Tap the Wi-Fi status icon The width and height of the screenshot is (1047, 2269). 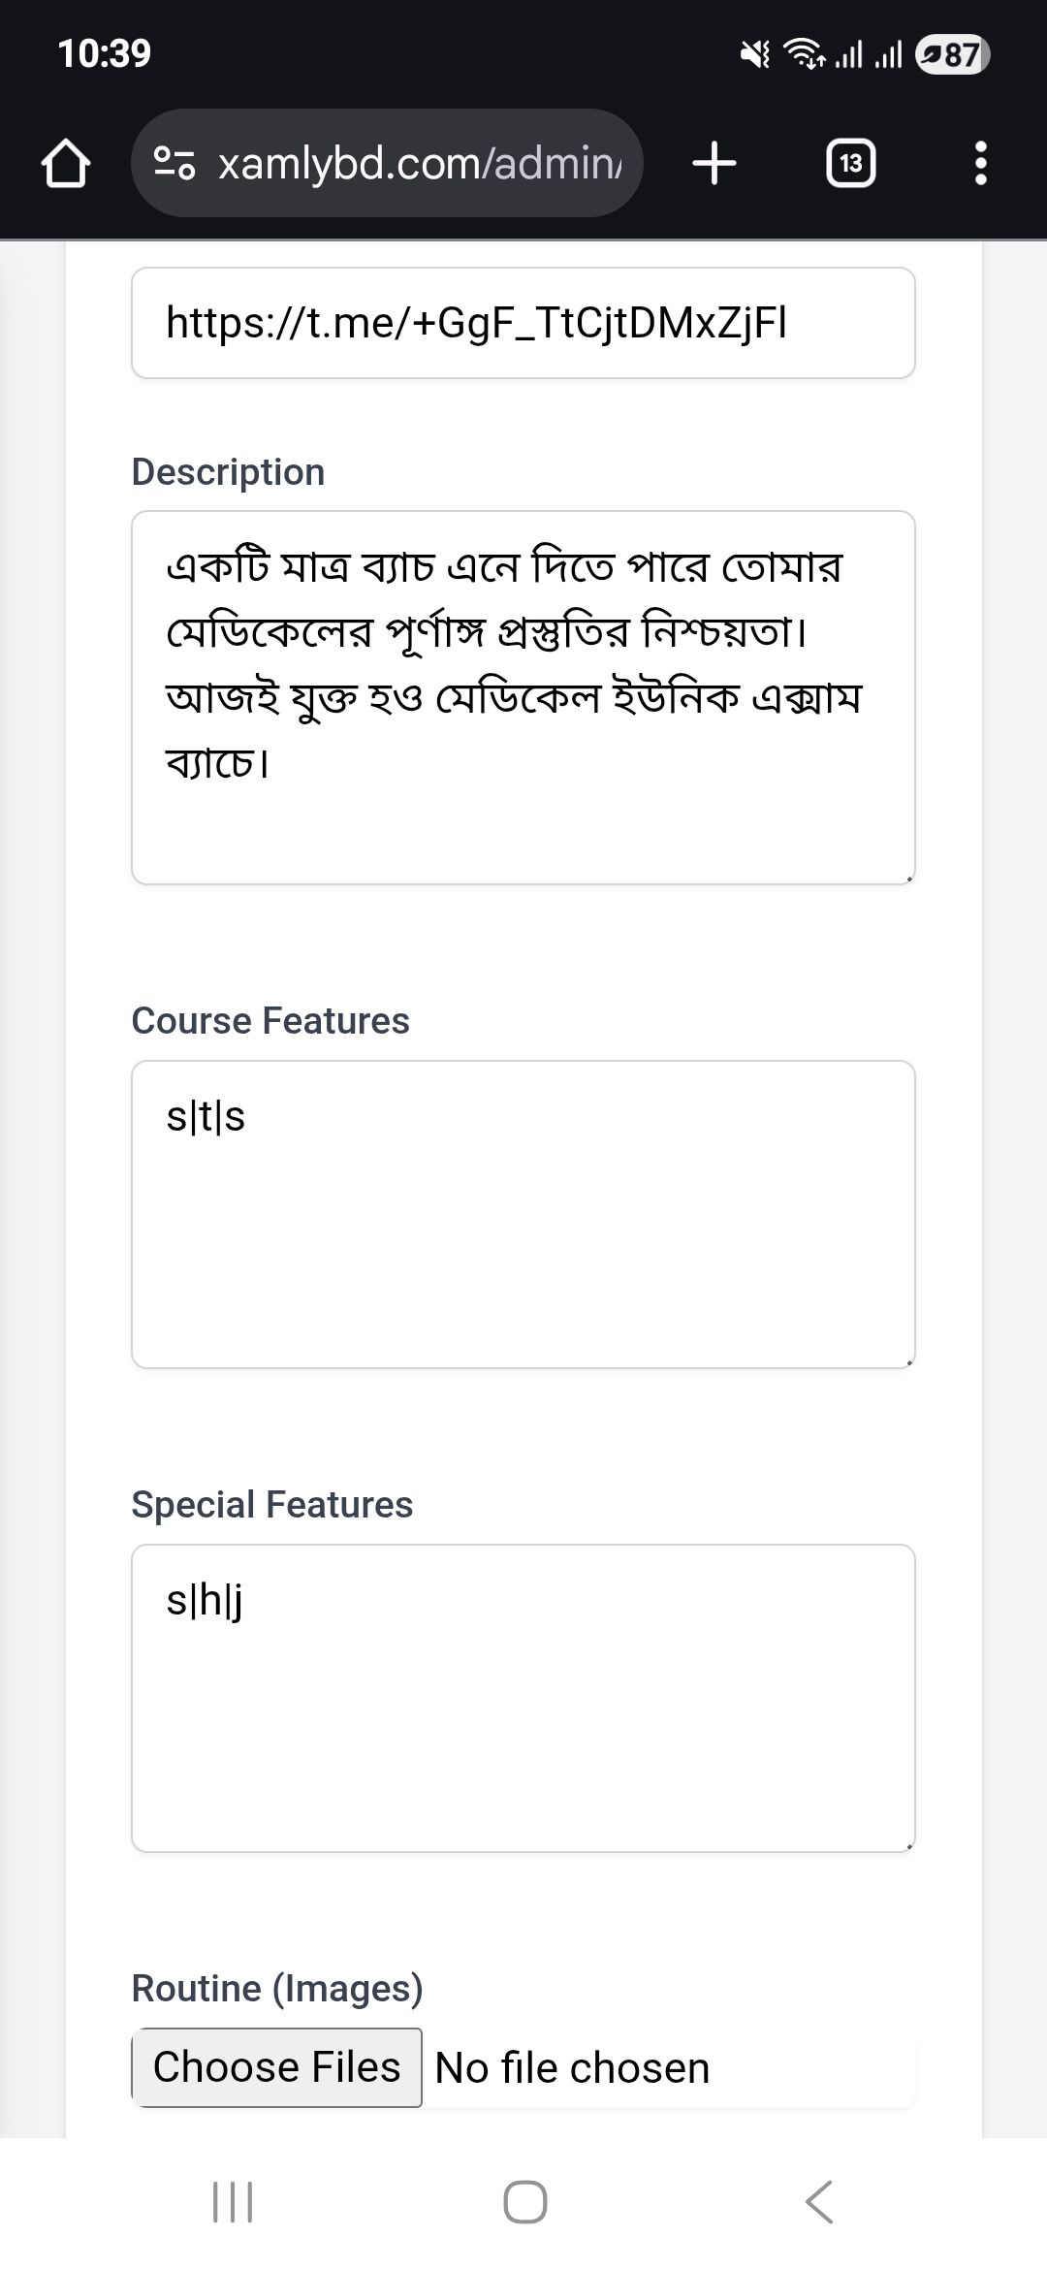click(805, 54)
